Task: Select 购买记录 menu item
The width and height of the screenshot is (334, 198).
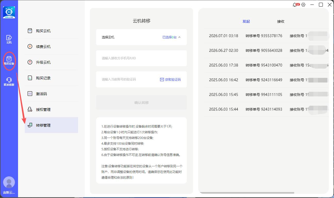Action: pyautogui.click(x=51, y=78)
